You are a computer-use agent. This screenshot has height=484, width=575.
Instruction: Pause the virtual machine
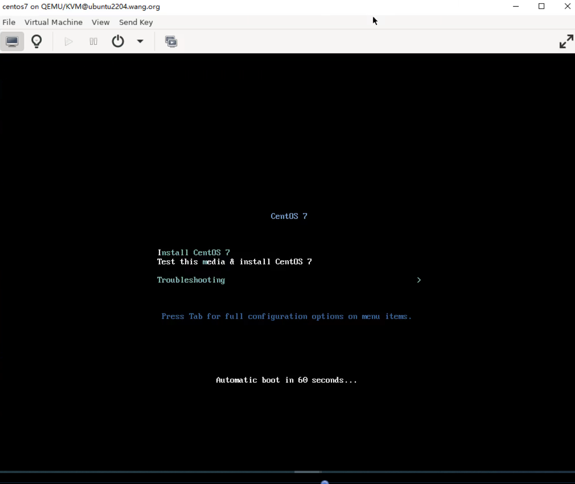click(93, 41)
